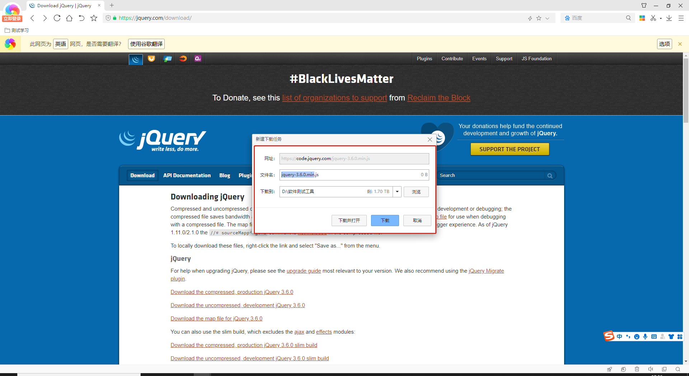This screenshot has width=689, height=376.
Task: Click the 下载并打开 button
Action: point(349,220)
